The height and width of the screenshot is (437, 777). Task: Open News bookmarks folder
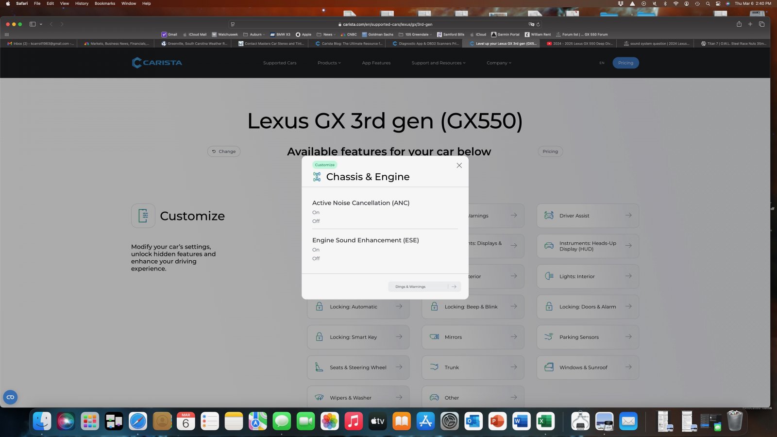(325, 34)
